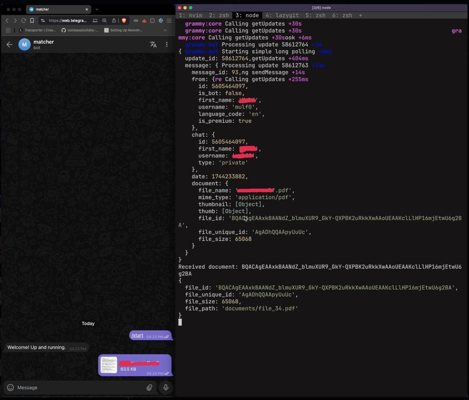Open the three-dot chat options menu
Image resolution: width=469 pixels, height=400 pixels.
coord(167,45)
